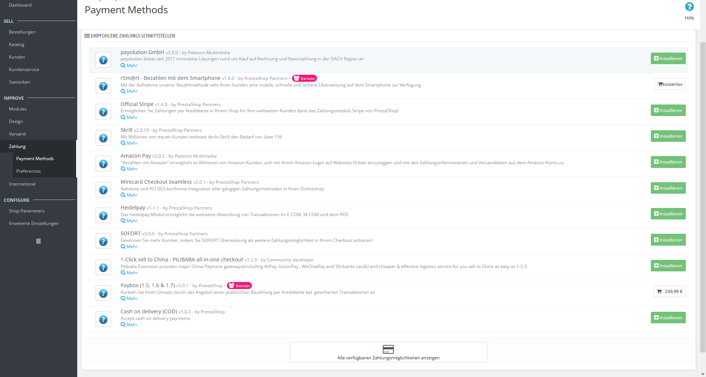Click the rSm@rt module question-mark icon
The image size is (706, 377).
click(103, 86)
